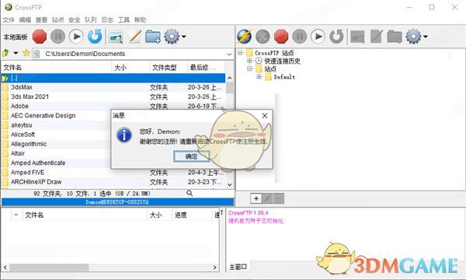Select the akeytsu folder
This screenshot has width=466, height=280.
coord(56,125)
